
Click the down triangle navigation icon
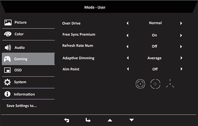(132, 120)
